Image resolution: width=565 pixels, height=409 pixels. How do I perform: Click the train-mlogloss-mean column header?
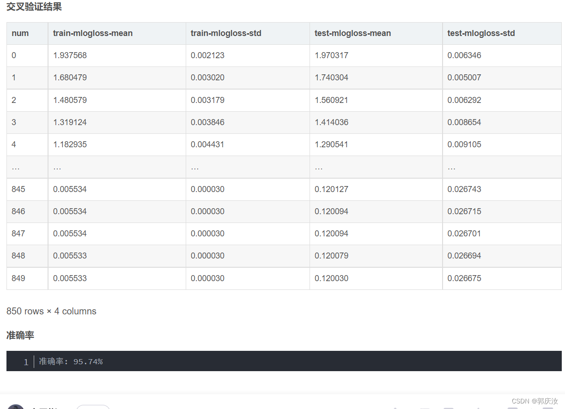[93, 33]
